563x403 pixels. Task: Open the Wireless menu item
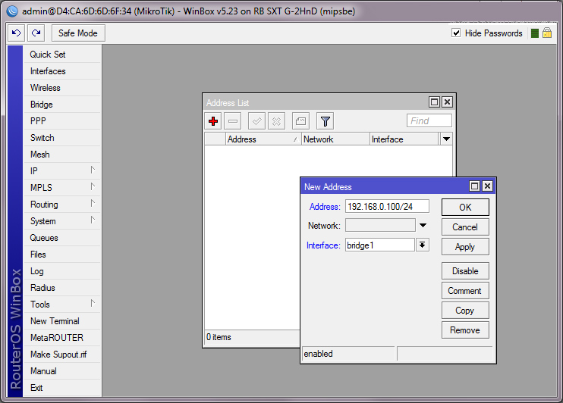click(x=46, y=88)
